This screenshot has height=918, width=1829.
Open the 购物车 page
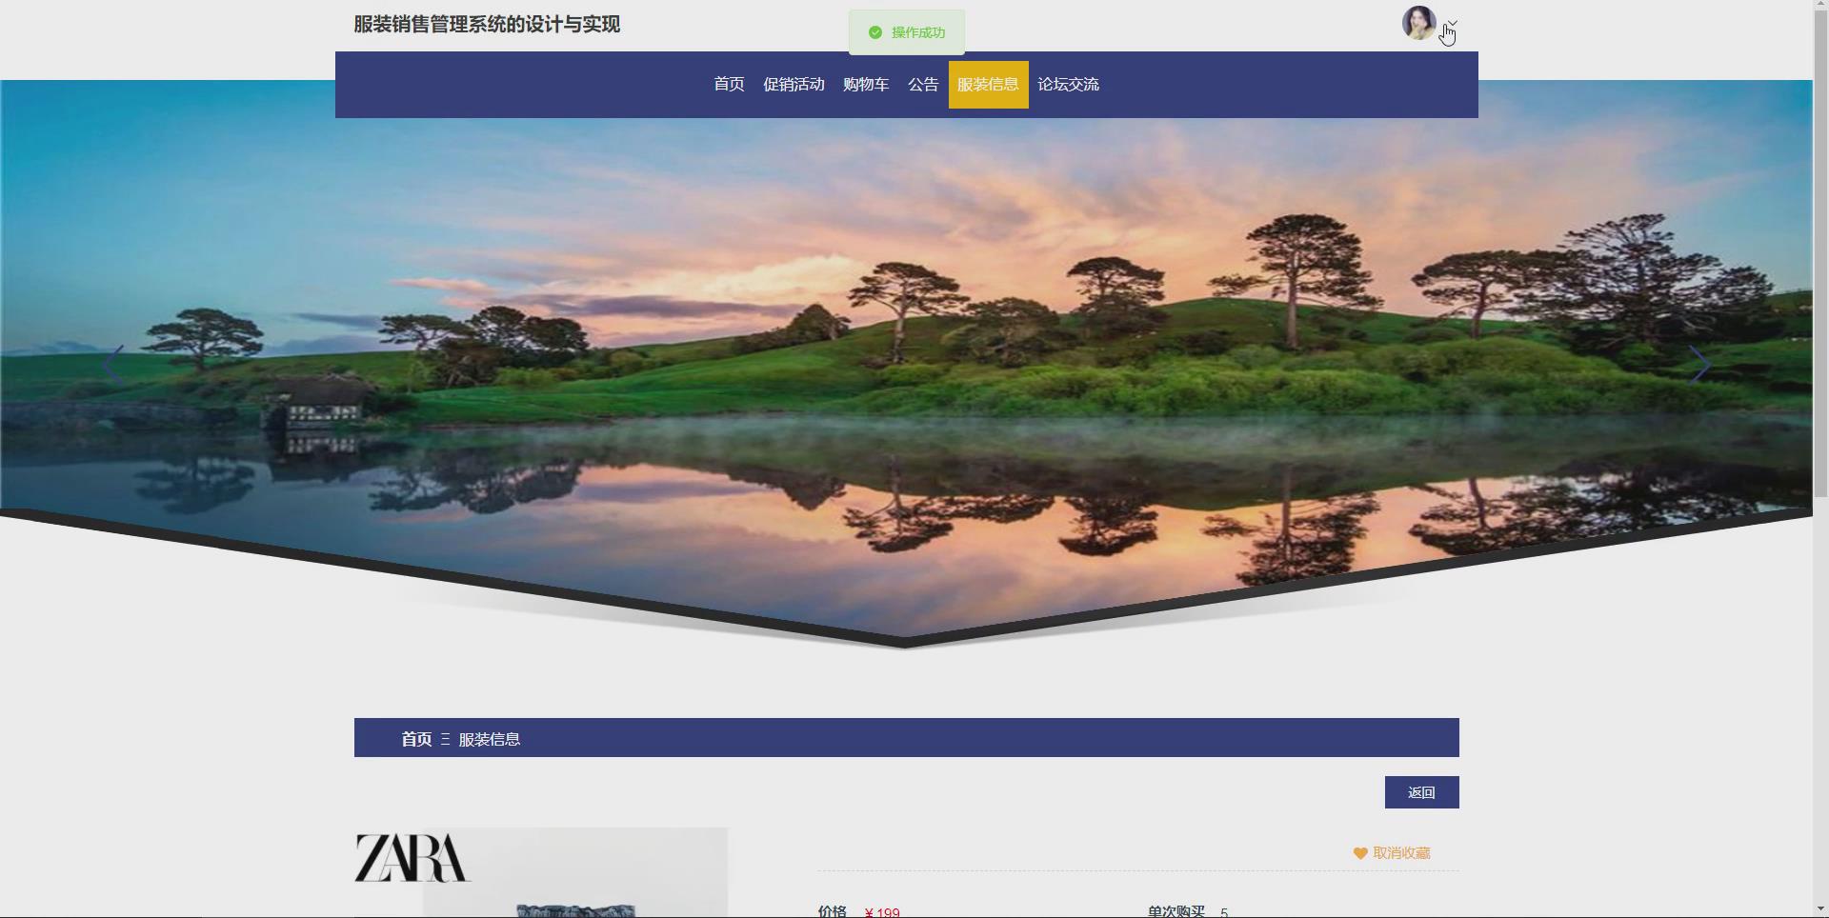tap(865, 84)
